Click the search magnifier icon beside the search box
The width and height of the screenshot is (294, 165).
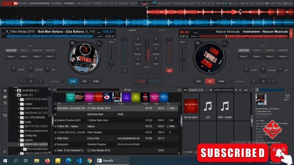click(x=54, y=90)
